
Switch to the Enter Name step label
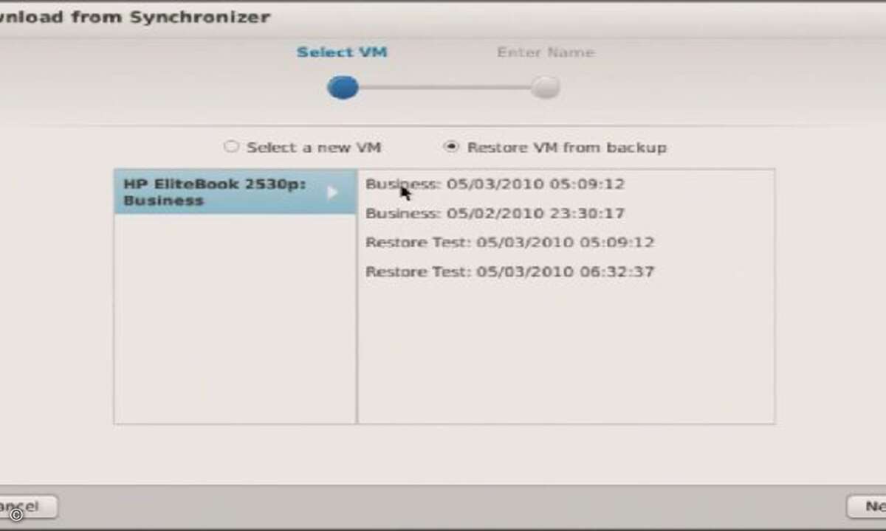pos(546,52)
